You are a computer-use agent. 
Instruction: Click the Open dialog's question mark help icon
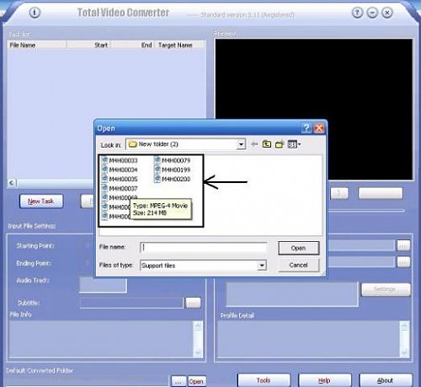pyautogui.click(x=306, y=128)
